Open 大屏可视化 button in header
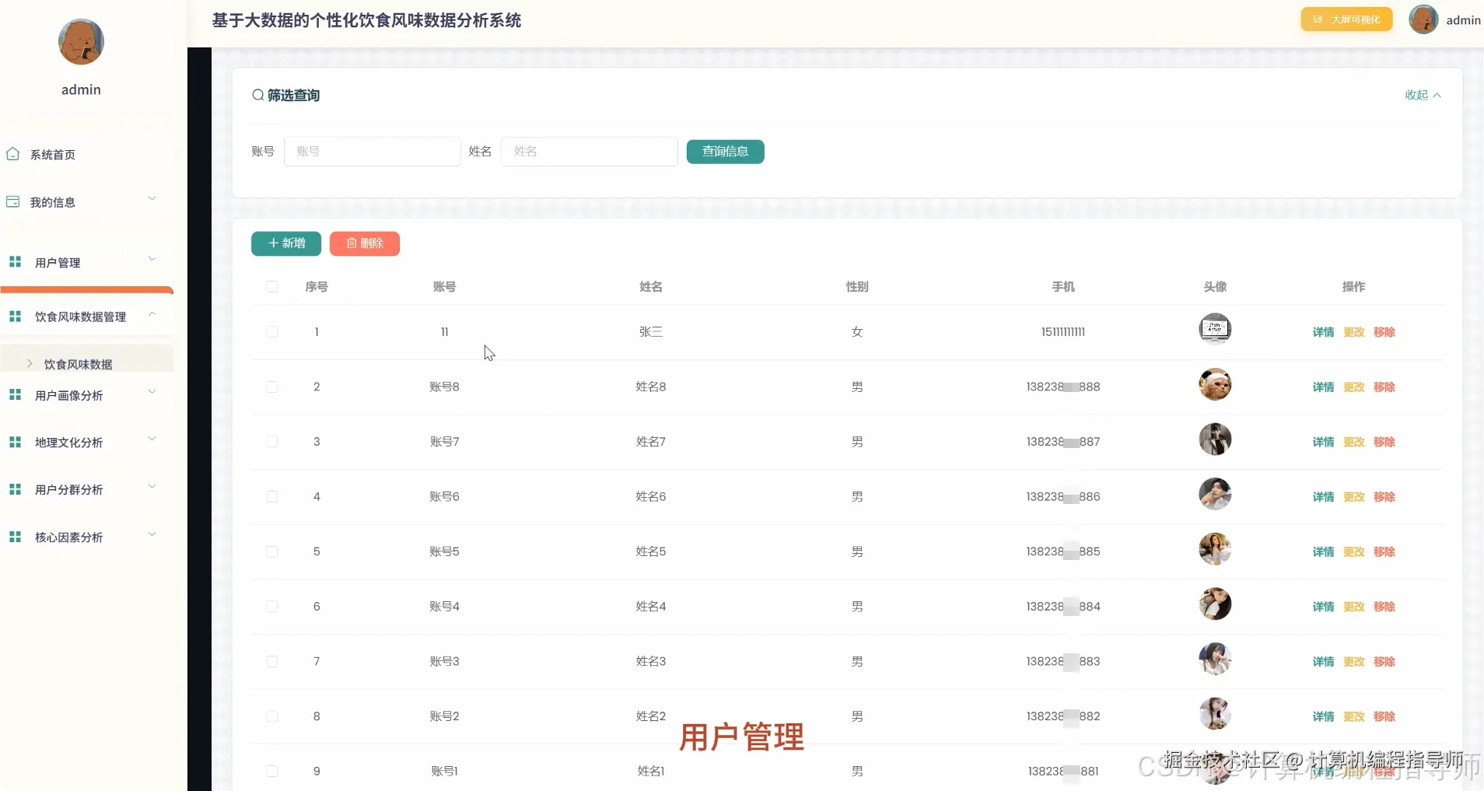The height and width of the screenshot is (791, 1484). (1346, 19)
